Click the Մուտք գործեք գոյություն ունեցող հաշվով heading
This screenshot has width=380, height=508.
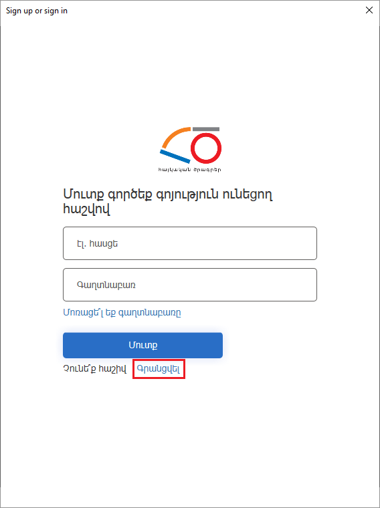coord(168,202)
